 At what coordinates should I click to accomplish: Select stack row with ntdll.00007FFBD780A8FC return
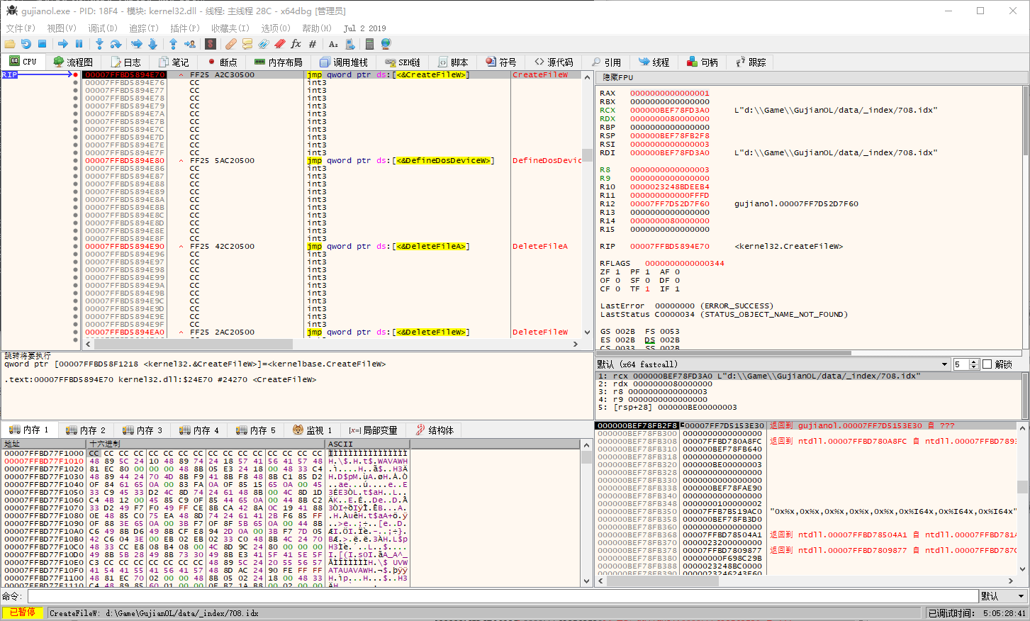coord(807,441)
